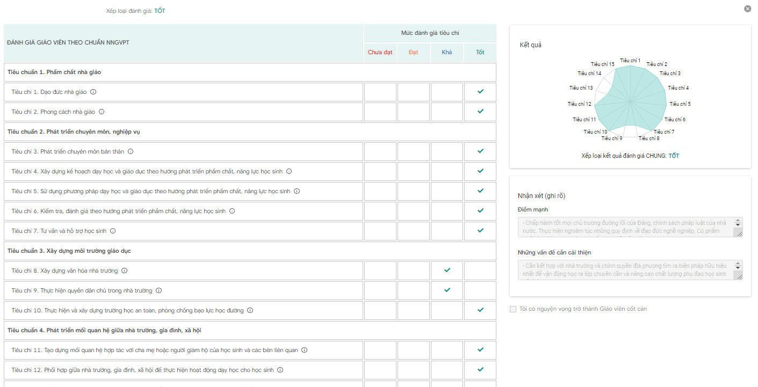Select Đạt cell for Tiêu chí 9
758x387 pixels.
coord(414,290)
